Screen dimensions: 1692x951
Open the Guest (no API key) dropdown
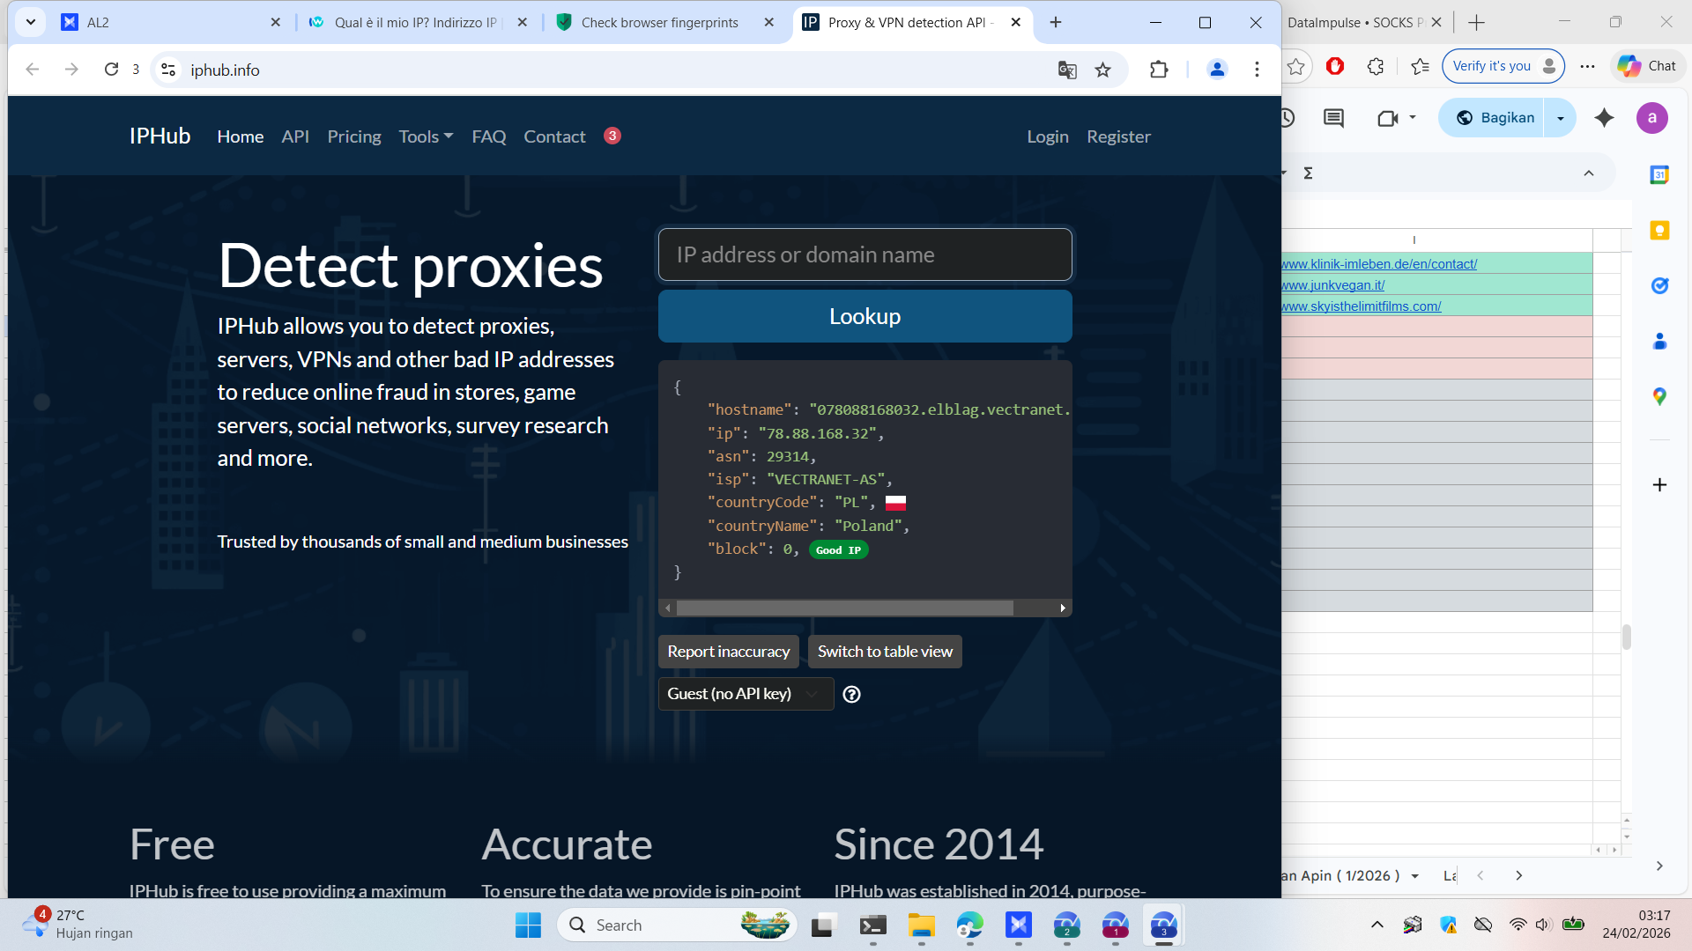coord(745,694)
